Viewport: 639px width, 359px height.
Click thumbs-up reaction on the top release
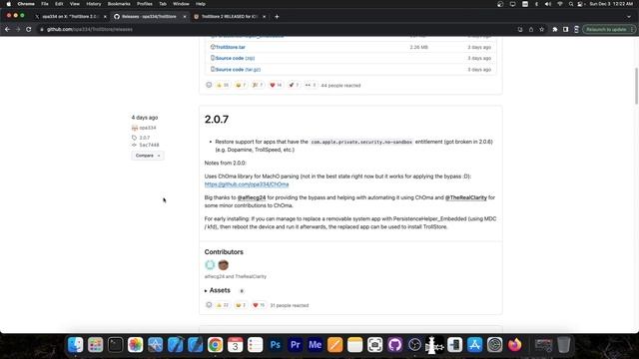tap(223, 85)
